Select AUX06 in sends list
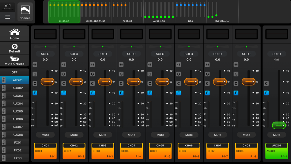The width and height of the screenshot is (291, 164). (14, 119)
